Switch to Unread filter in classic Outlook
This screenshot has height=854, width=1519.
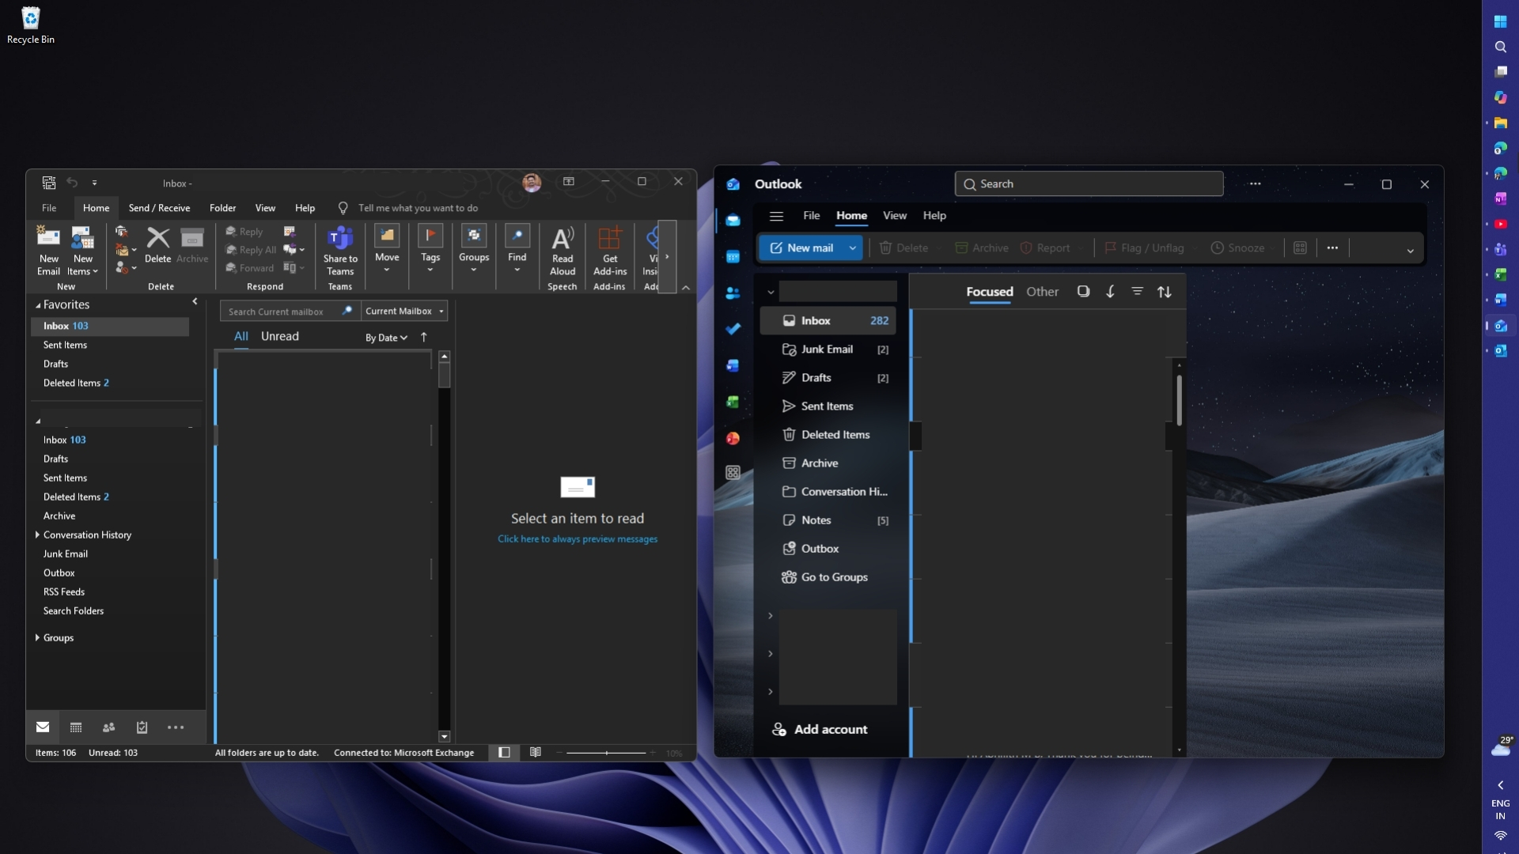280,336
